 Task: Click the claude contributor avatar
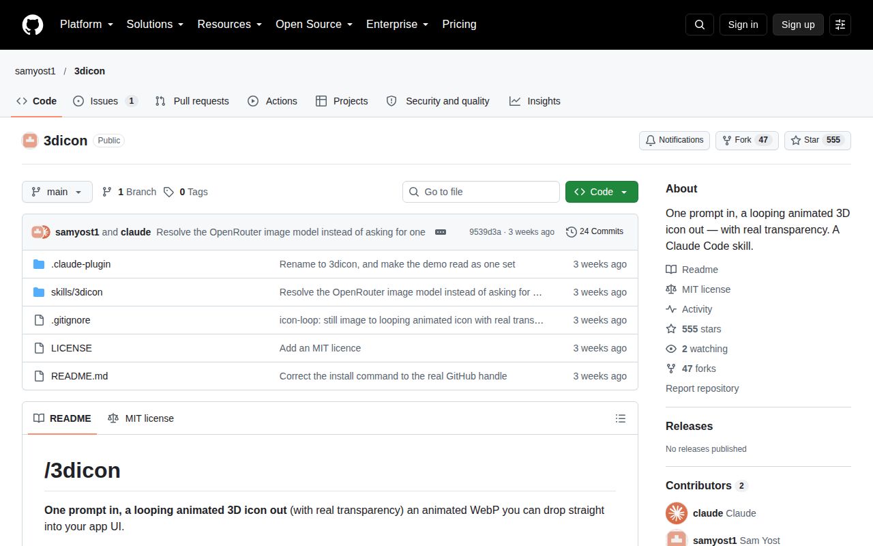(677, 513)
